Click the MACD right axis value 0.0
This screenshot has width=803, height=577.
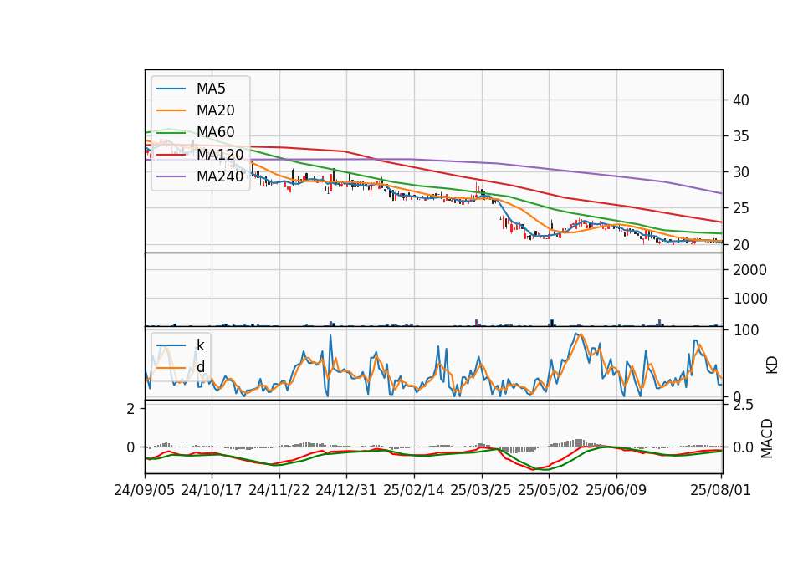[x=743, y=447]
